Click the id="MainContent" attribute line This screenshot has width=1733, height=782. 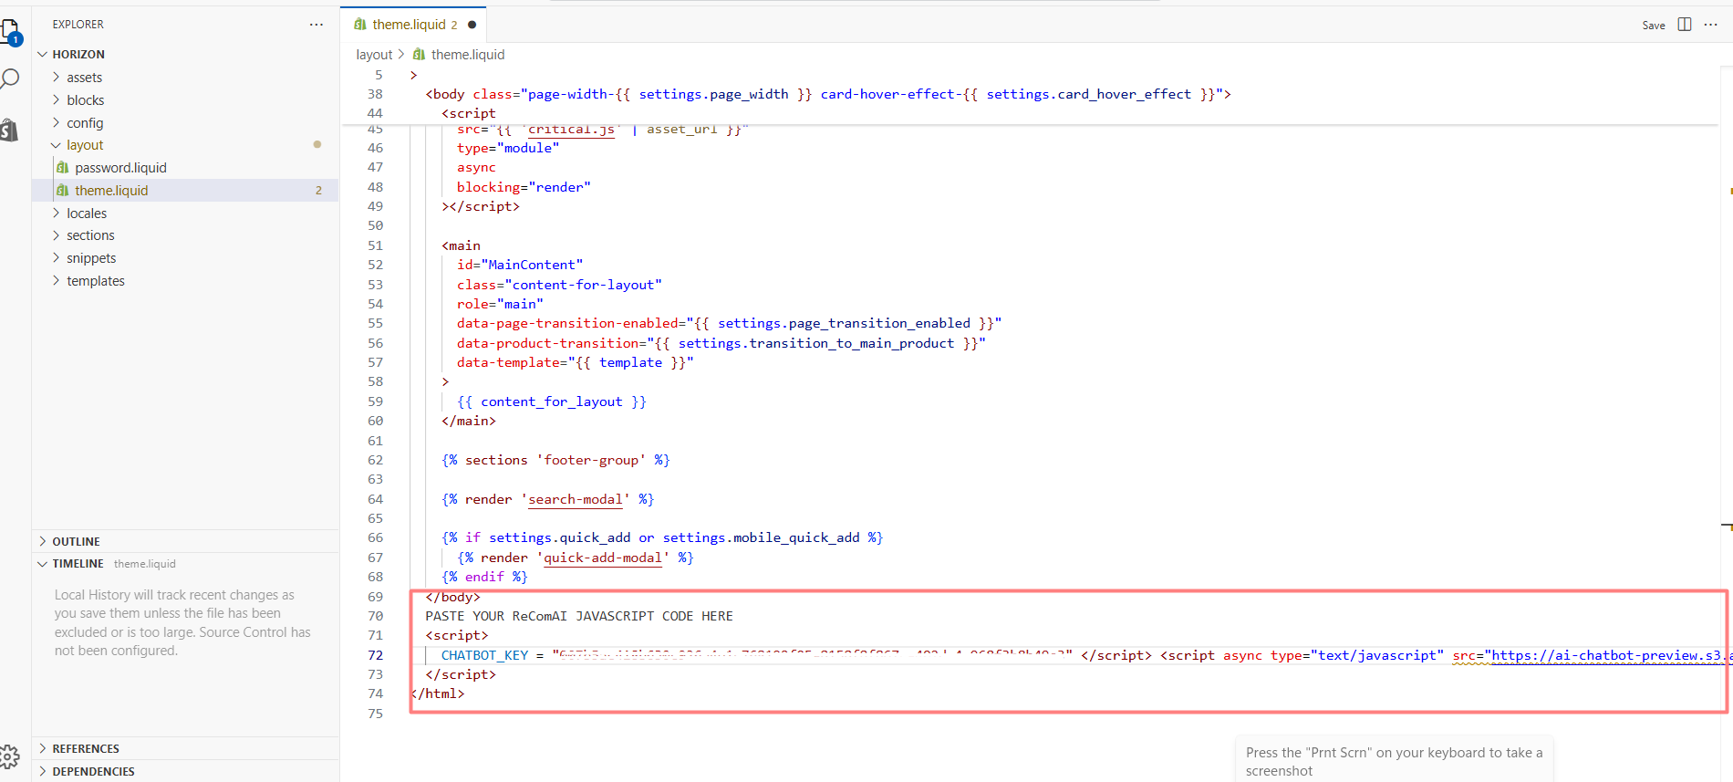[x=520, y=265]
